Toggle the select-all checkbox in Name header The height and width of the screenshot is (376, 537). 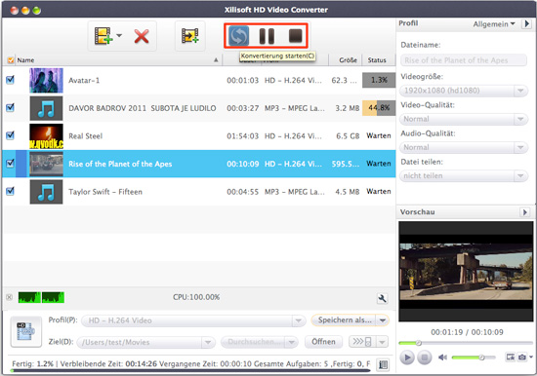click(11, 60)
